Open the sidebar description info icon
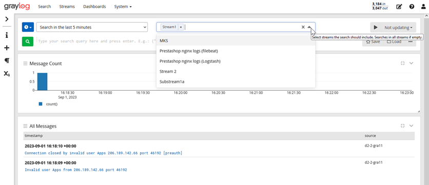The image size is (429, 185). point(7,35)
